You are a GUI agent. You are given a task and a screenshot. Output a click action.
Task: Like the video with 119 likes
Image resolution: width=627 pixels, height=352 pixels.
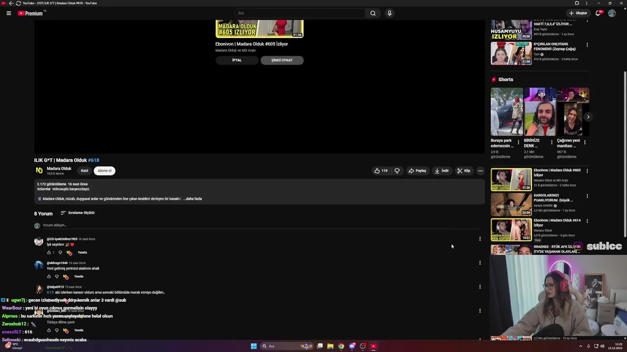point(381,171)
